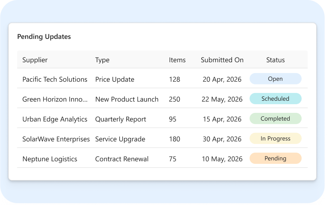Click the date 22 May, 2026
Viewport: 327px width, 205px height.
[222, 99]
